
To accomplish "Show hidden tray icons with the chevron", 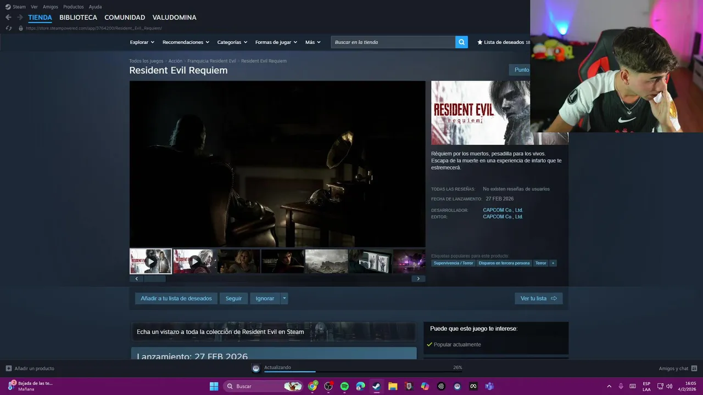I will click(x=609, y=386).
